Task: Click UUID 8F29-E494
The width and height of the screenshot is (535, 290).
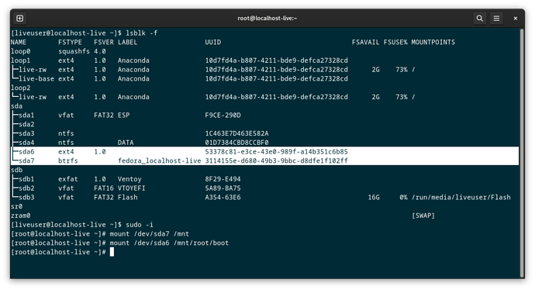Action: (x=223, y=179)
